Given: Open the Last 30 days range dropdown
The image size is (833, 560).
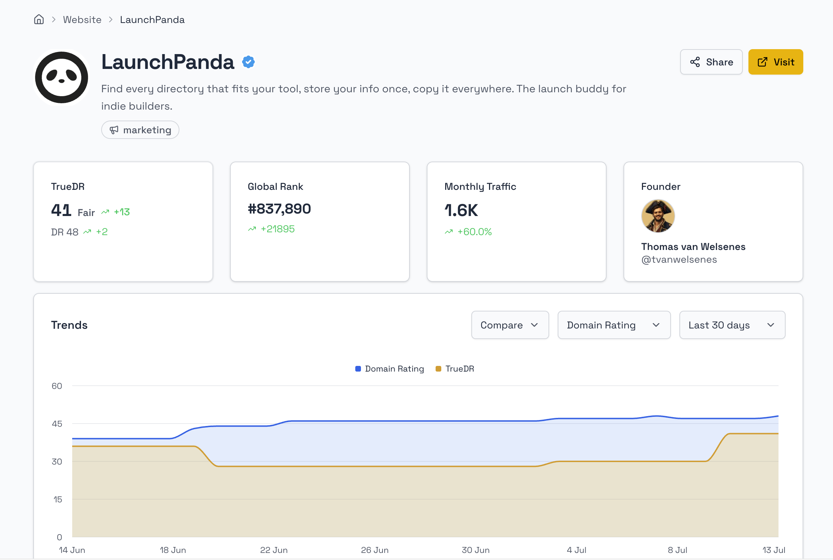Looking at the screenshot, I should [x=732, y=325].
